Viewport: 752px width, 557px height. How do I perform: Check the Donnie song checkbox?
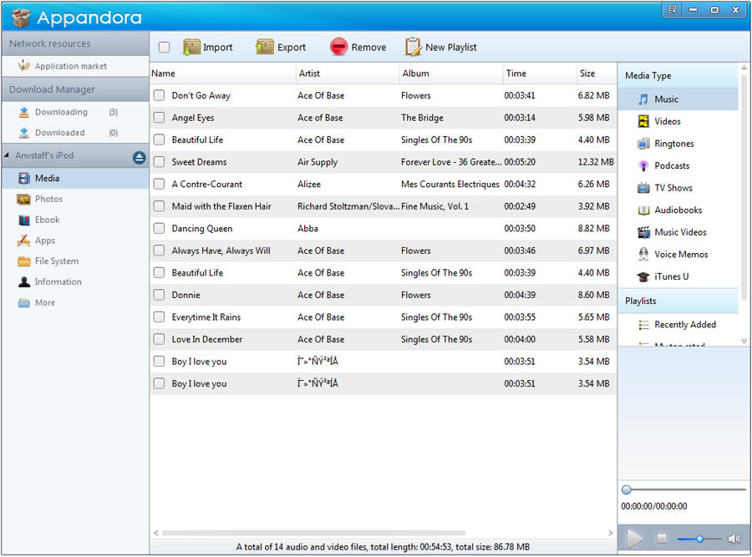(x=159, y=295)
